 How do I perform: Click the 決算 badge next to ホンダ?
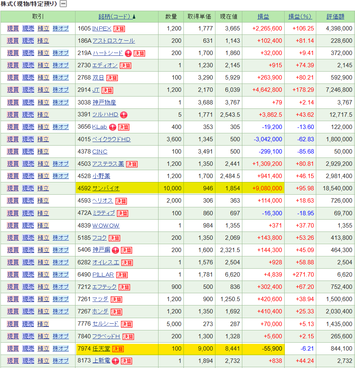[116, 312]
